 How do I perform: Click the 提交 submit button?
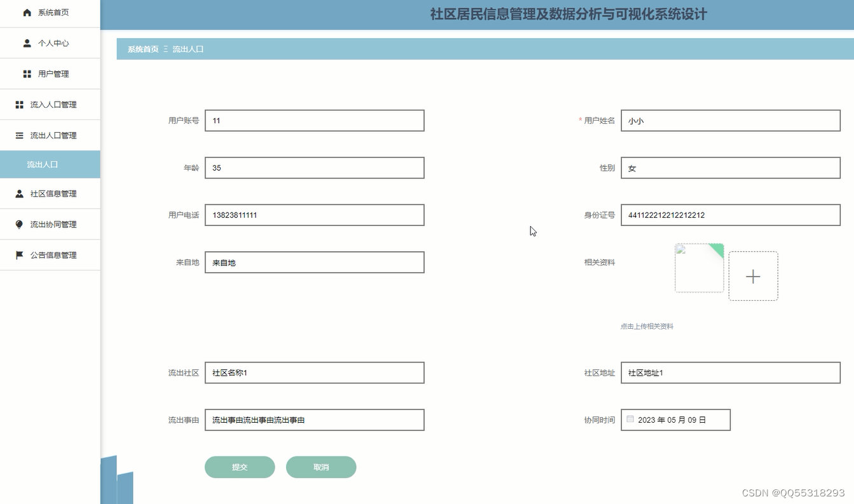coord(240,467)
